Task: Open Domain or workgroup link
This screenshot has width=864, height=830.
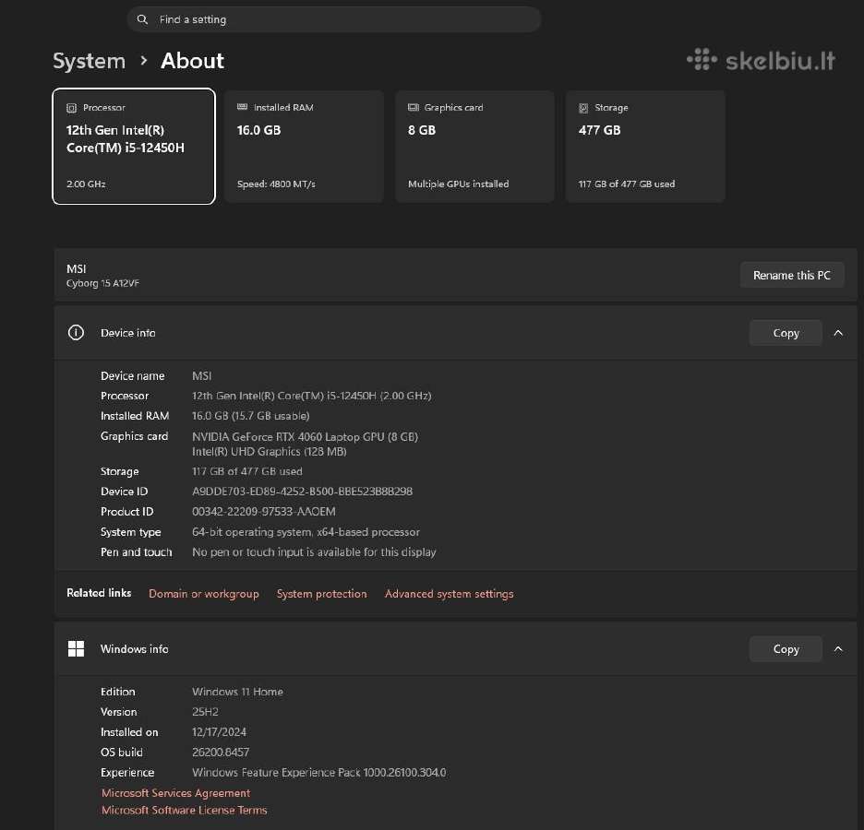Action: pos(204,594)
